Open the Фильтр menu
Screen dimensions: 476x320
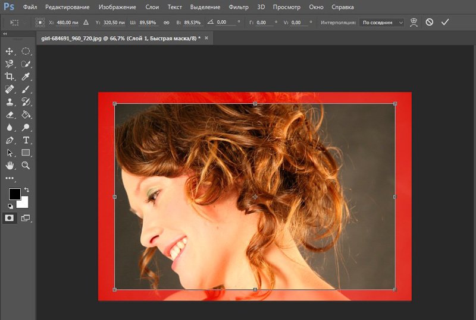239,7
